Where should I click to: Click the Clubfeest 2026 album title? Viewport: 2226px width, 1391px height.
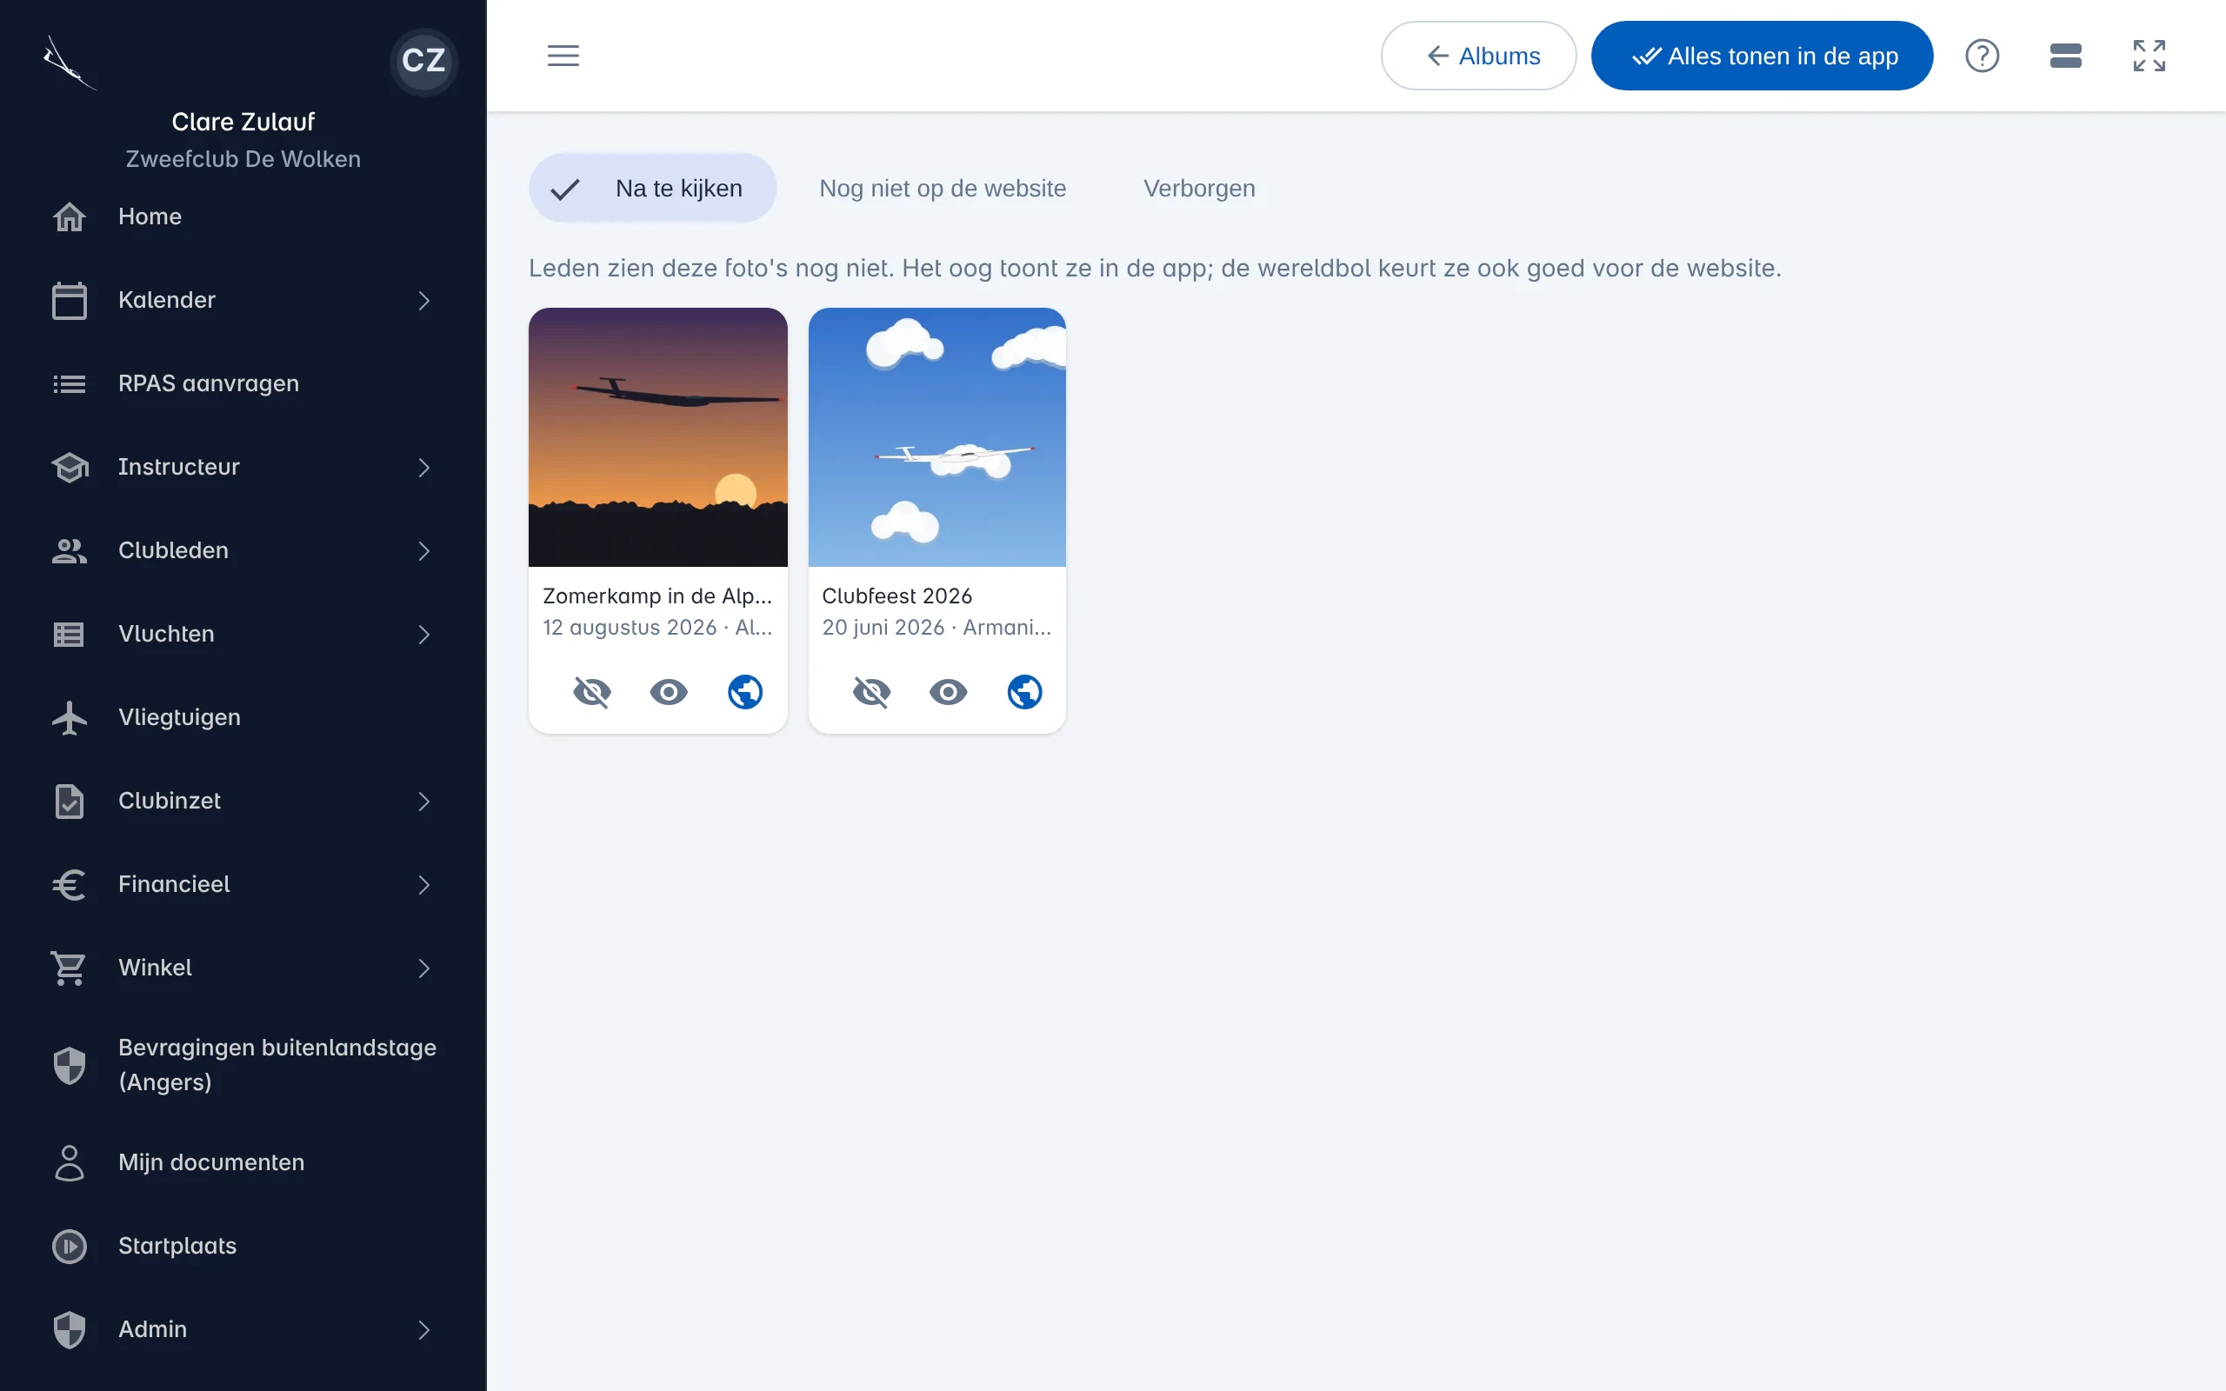[x=896, y=596]
